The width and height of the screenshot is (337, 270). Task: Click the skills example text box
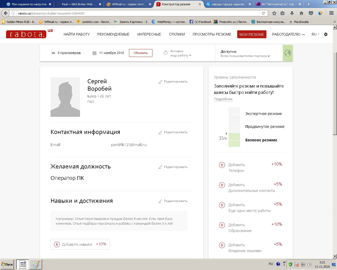coord(119,221)
